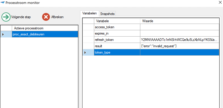Click the refresh_token value starting with Y2MN
The height and width of the screenshot is (108, 223).
pyautogui.click(x=179, y=40)
